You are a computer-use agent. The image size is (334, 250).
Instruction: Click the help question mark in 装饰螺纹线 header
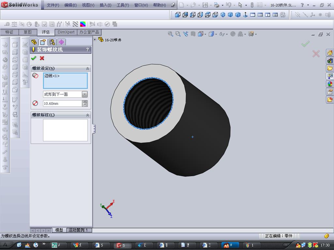point(87,50)
